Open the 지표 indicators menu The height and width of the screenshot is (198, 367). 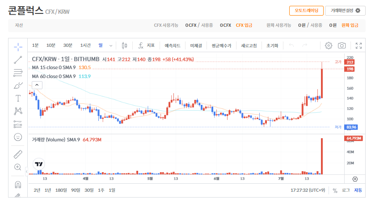click(x=147, y=45)
